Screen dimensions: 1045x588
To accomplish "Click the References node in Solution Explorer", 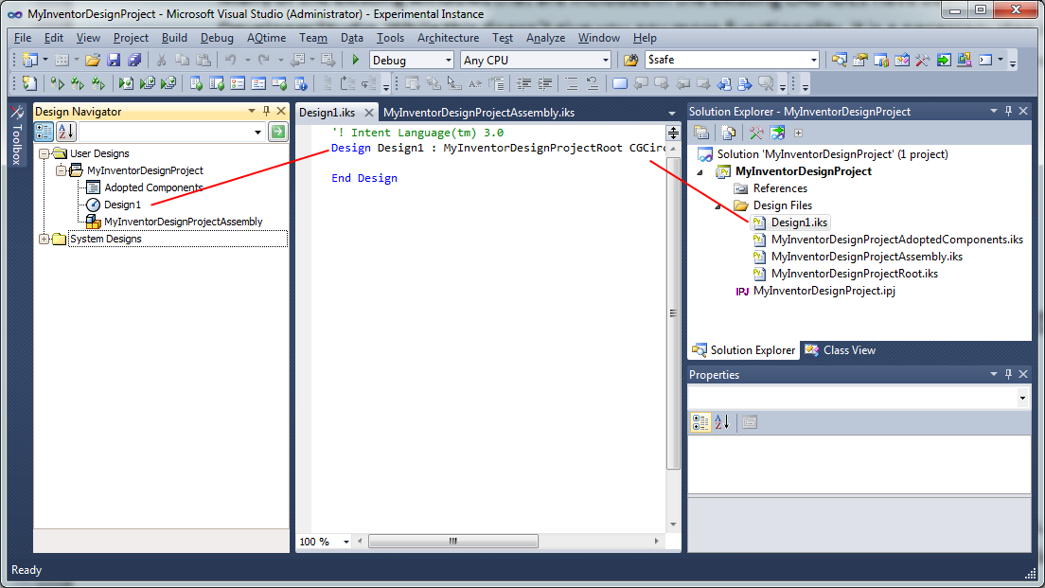I will coord(780,188).
